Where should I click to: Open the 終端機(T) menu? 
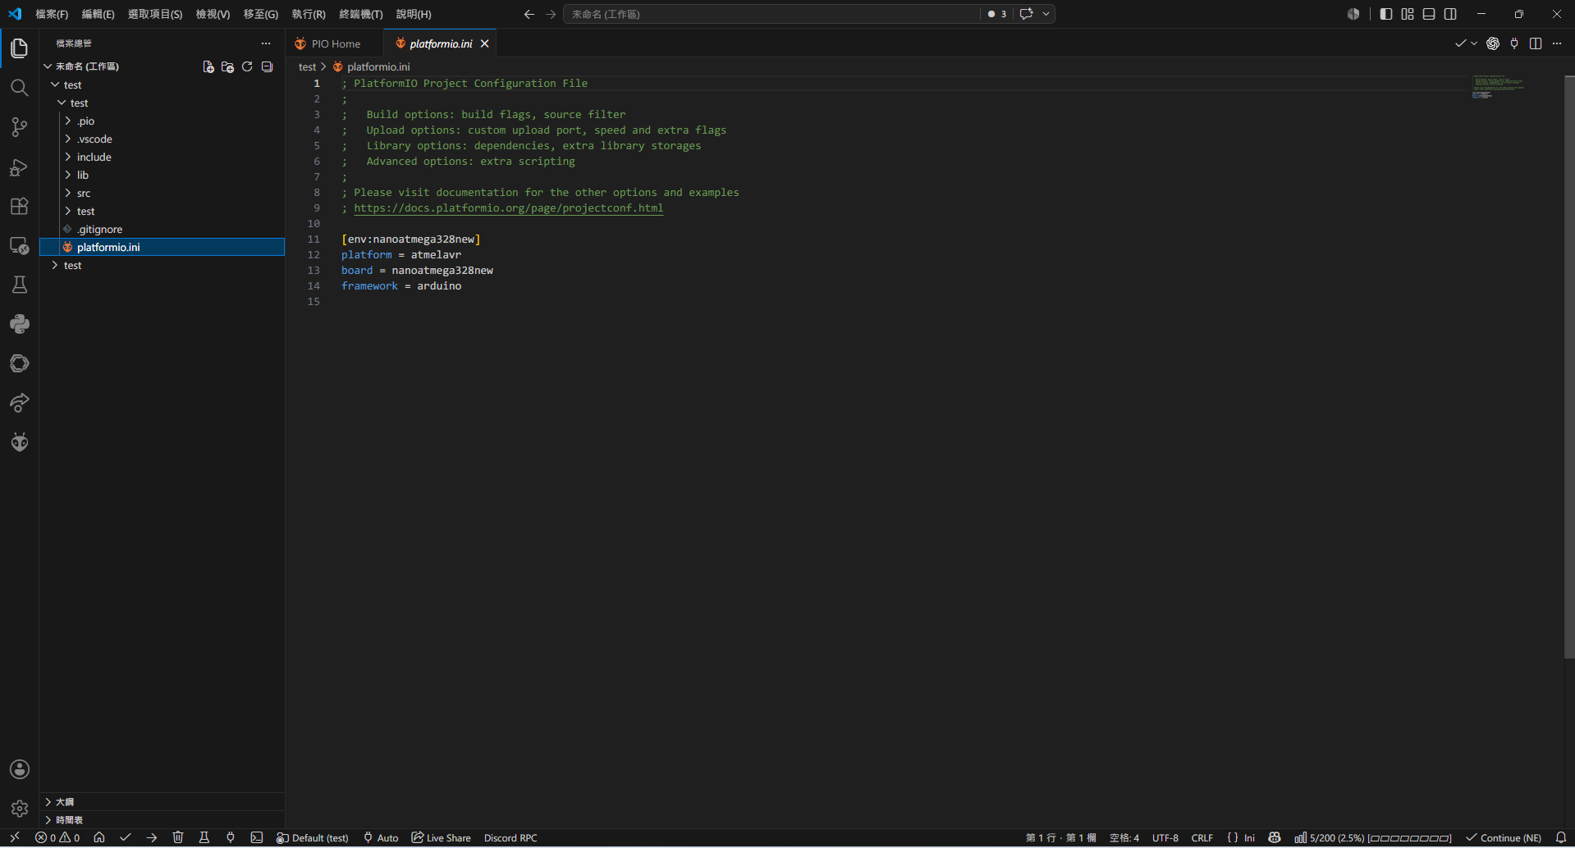(x=361, y=14)
